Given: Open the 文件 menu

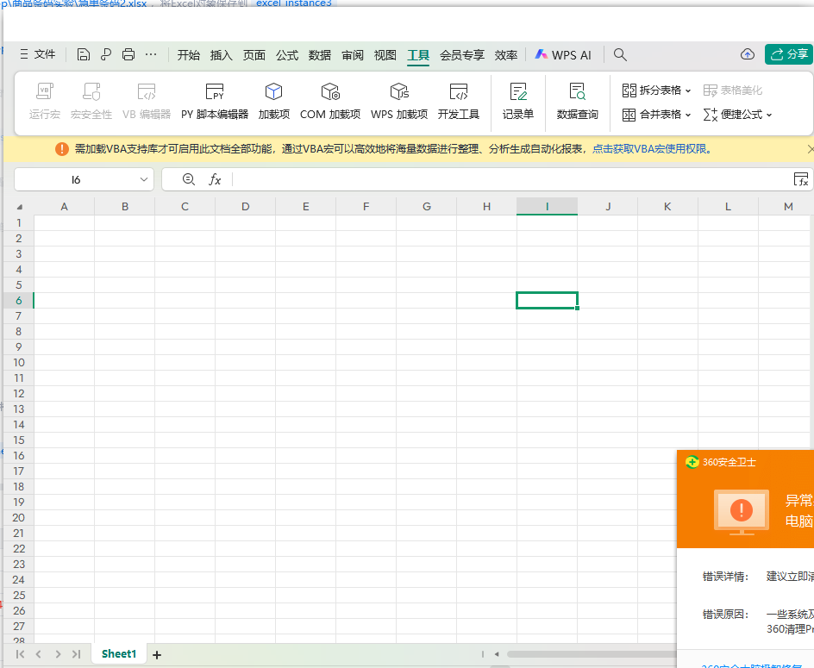Looking at the screenshot, I should (37, 54).
